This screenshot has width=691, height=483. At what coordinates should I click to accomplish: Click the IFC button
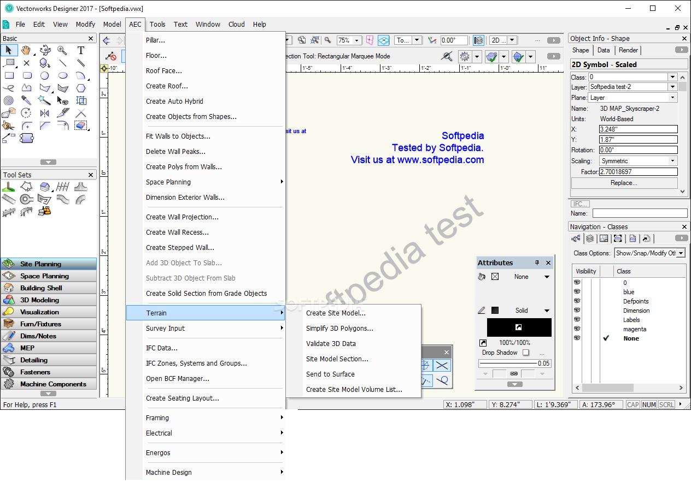pos(580,204)
